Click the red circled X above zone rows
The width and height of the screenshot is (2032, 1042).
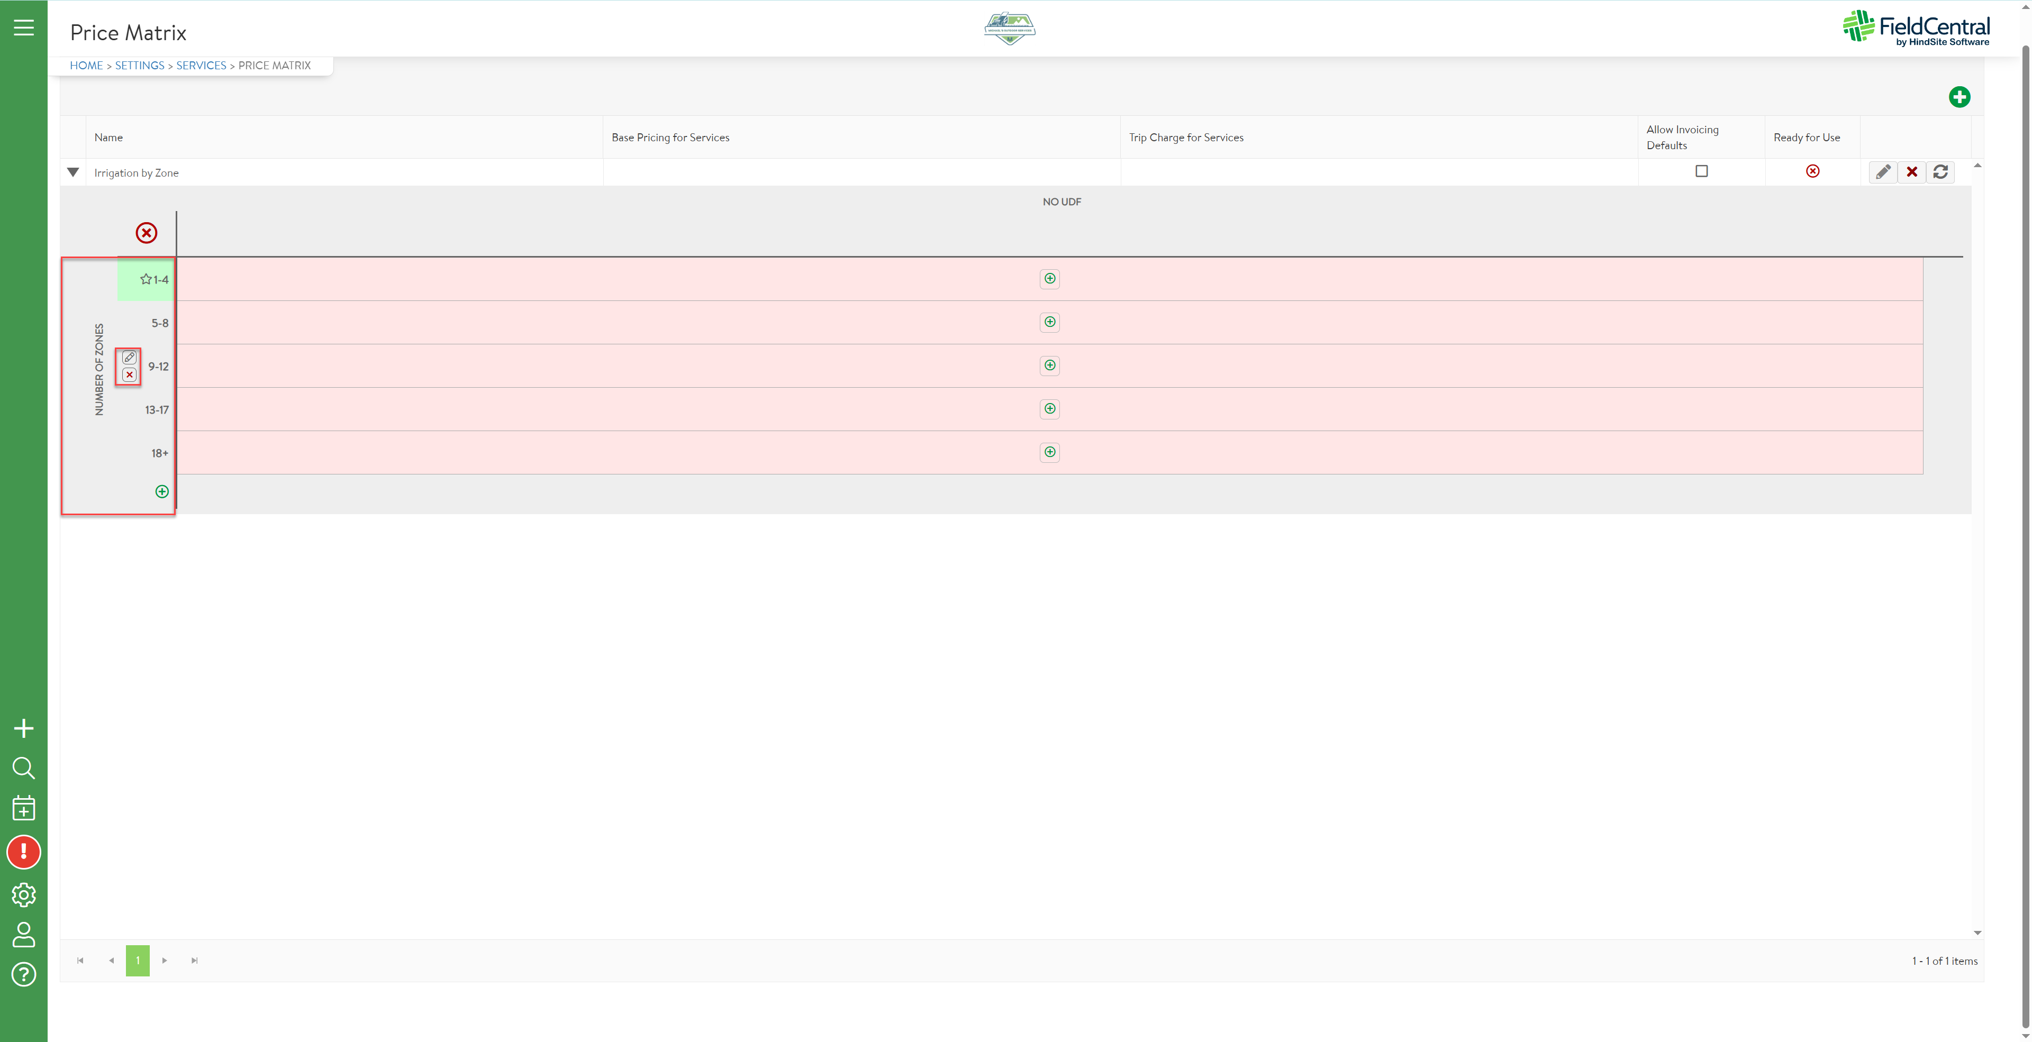(146, 233)
